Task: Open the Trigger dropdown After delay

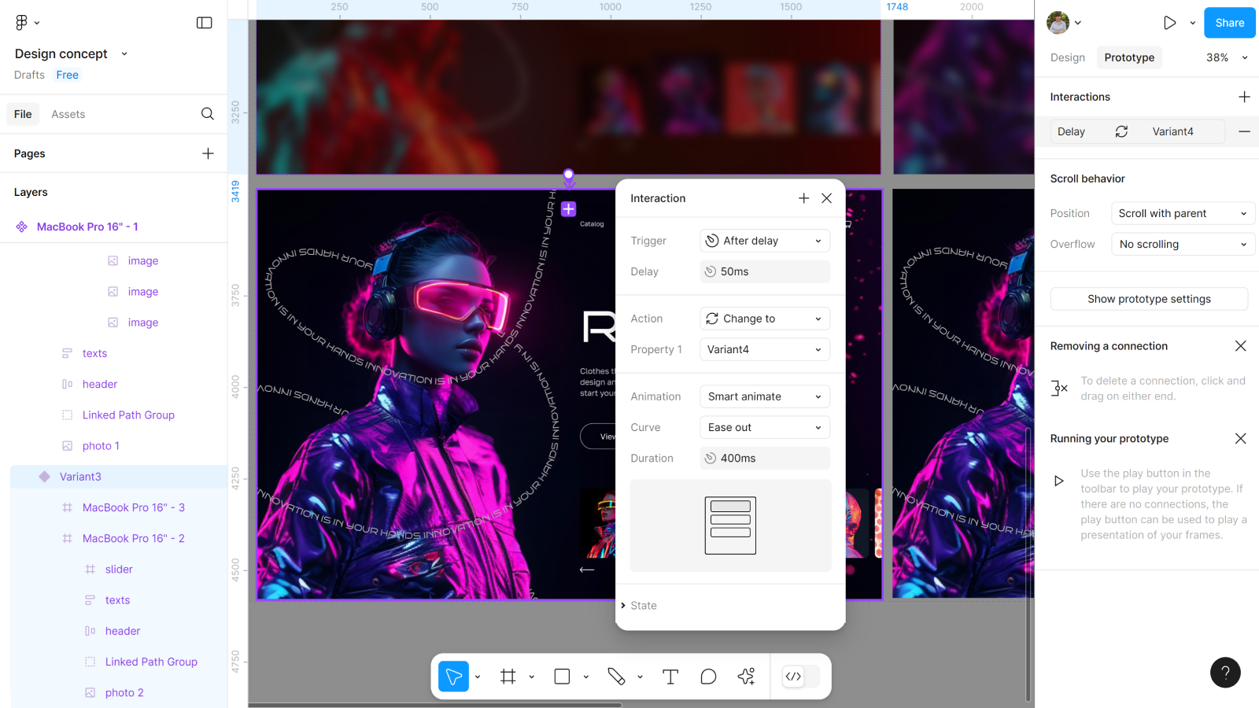Action: coord(765,241)
